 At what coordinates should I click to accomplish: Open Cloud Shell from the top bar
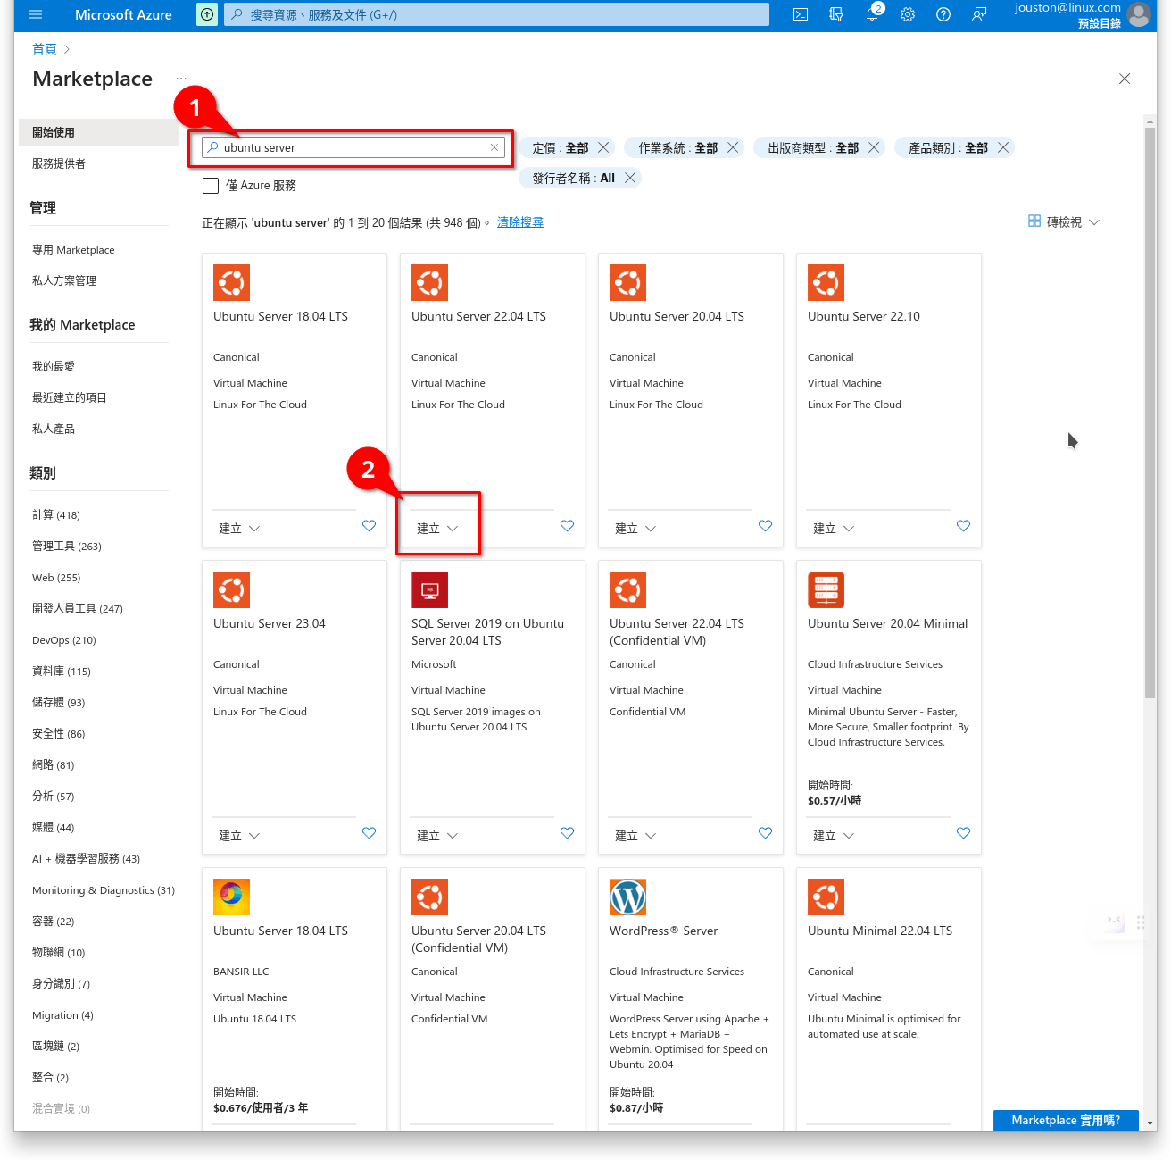point(801,14)
